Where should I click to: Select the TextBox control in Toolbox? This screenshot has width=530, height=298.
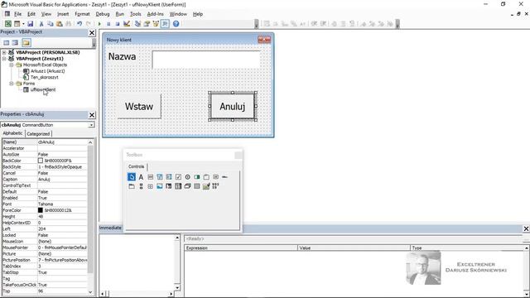coord(151,176)
